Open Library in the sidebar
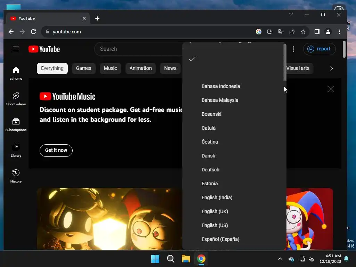356x267 pixels. pos(16,150)
